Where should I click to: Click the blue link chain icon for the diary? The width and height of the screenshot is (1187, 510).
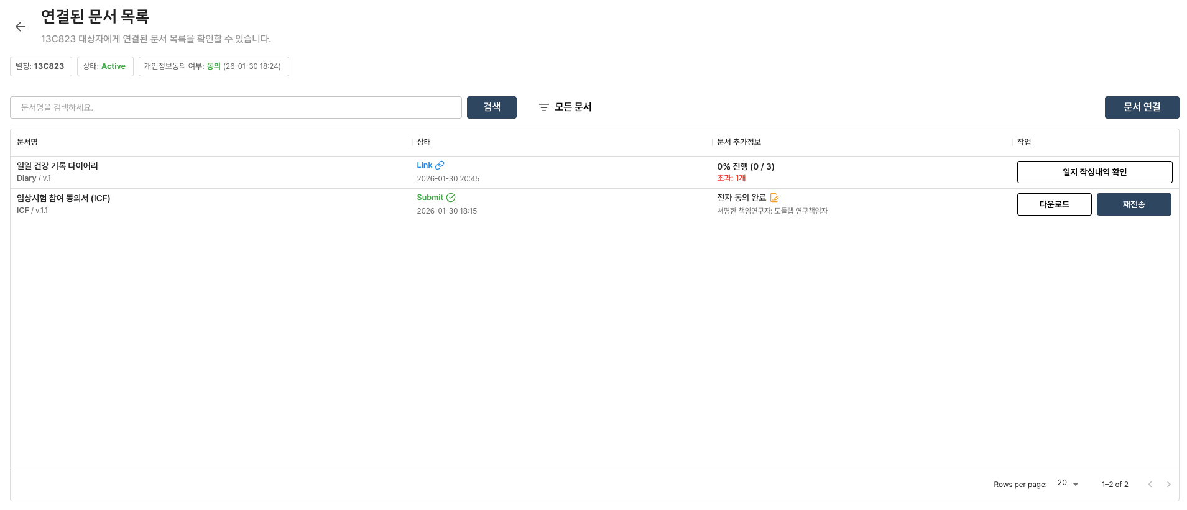(441, 165)
